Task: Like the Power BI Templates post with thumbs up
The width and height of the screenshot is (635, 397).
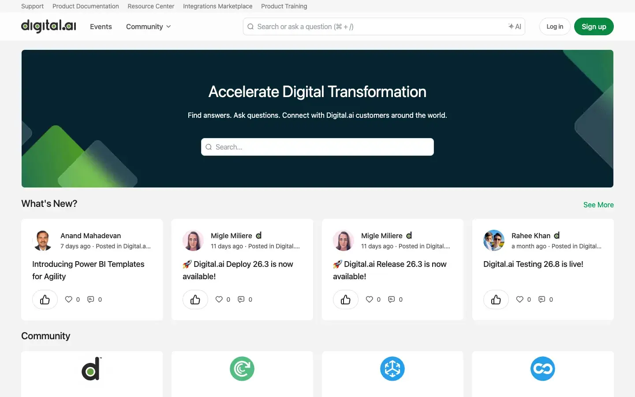Action: click(x=45, y=300)
